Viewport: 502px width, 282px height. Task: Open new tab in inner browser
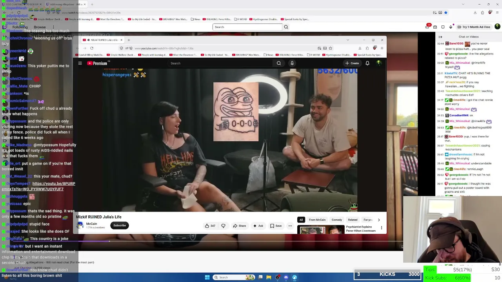point(129,40)
